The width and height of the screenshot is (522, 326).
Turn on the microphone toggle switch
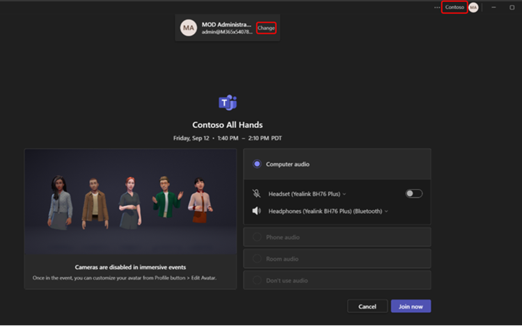(x=413, y=194)
